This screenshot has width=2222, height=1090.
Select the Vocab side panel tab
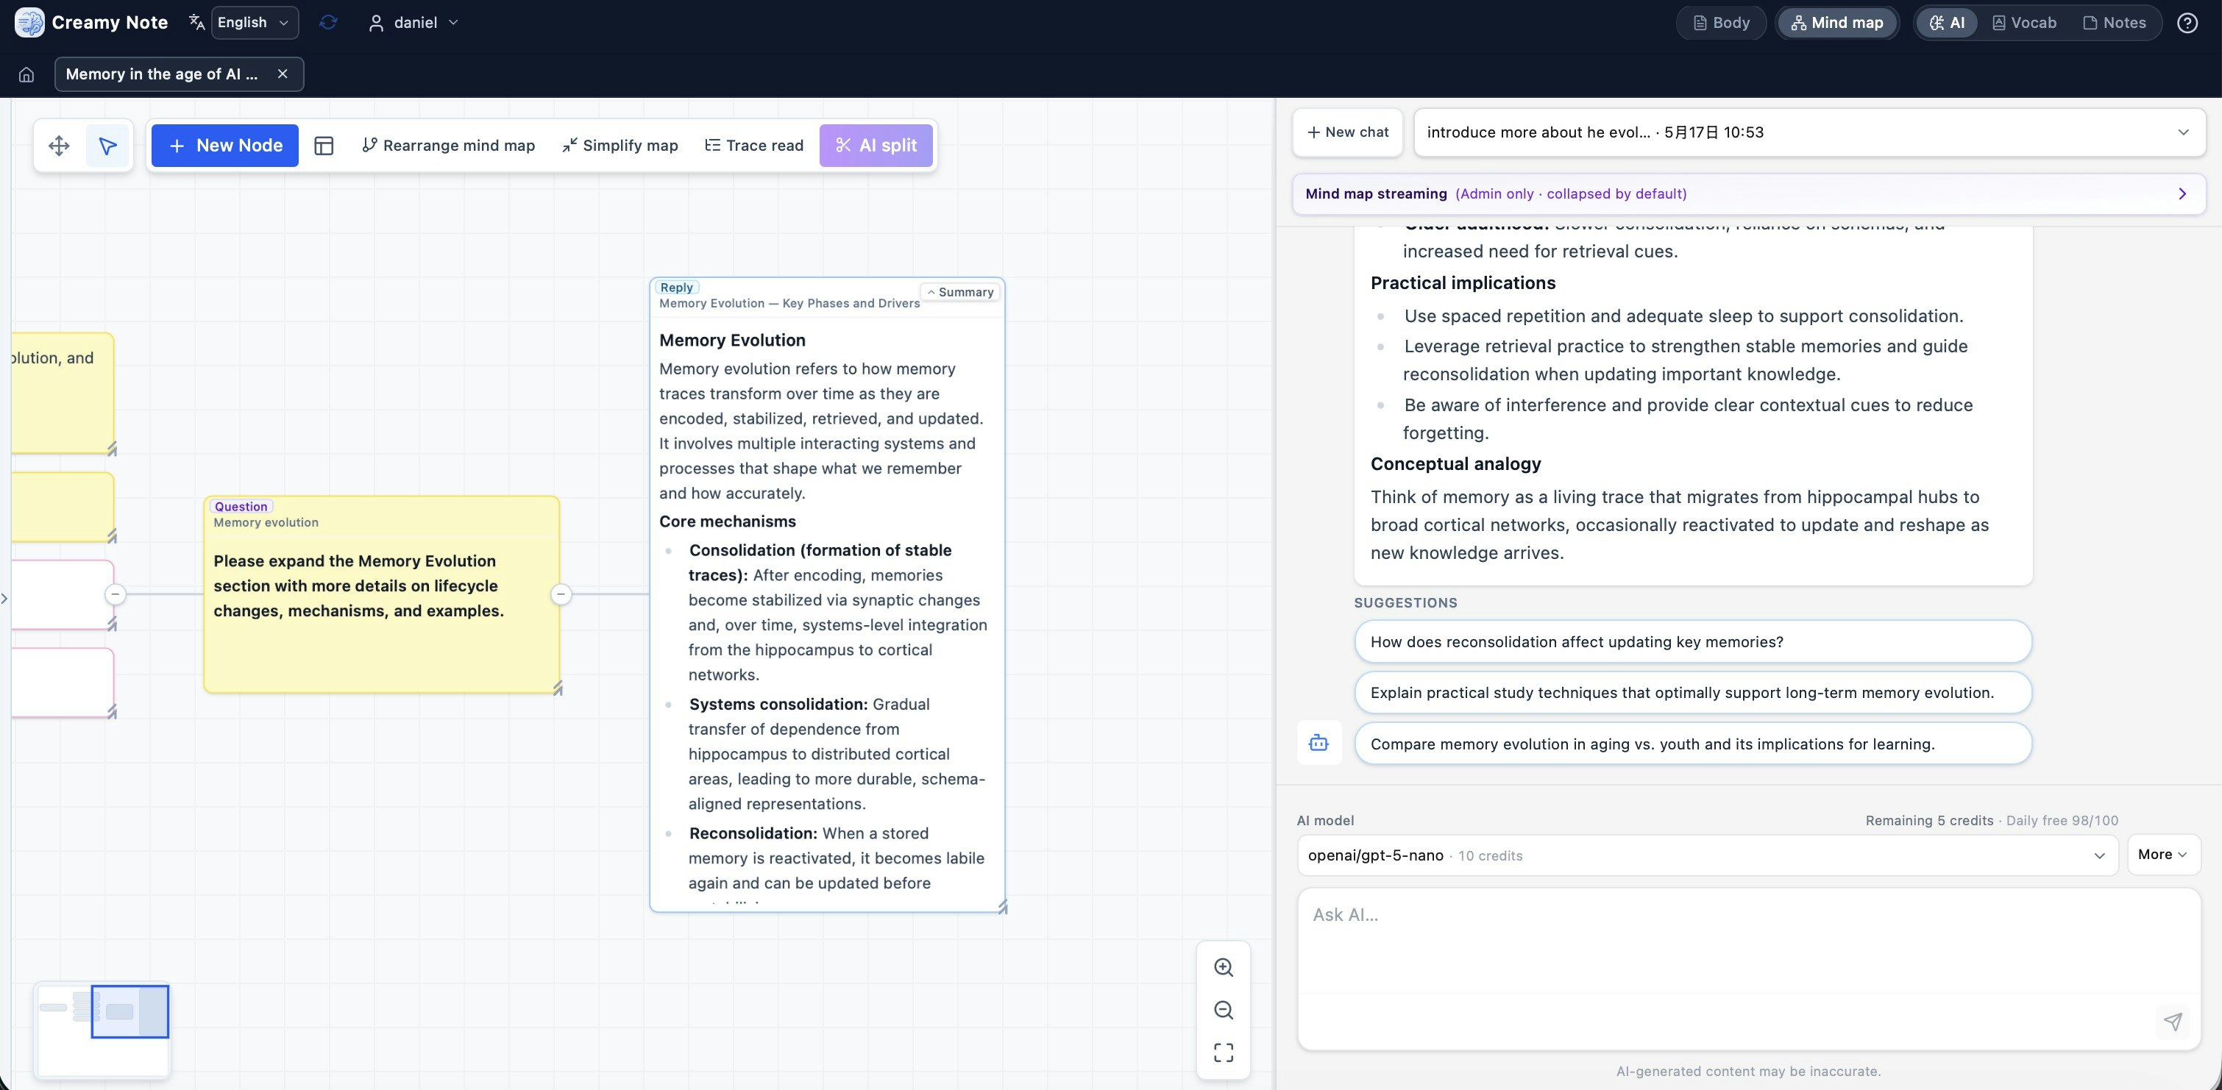tap(2023, 22)
